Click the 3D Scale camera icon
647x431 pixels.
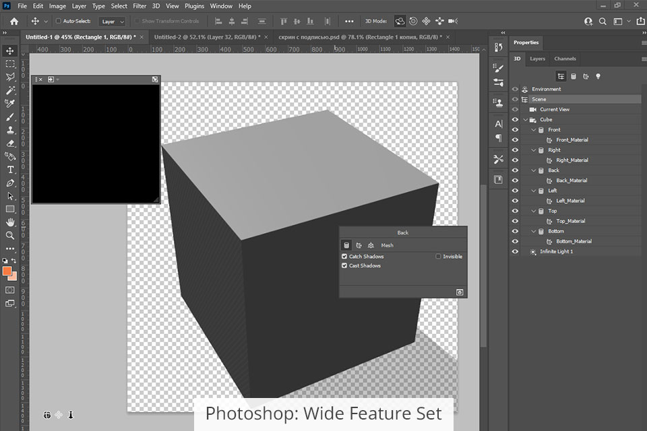(453, 21)
